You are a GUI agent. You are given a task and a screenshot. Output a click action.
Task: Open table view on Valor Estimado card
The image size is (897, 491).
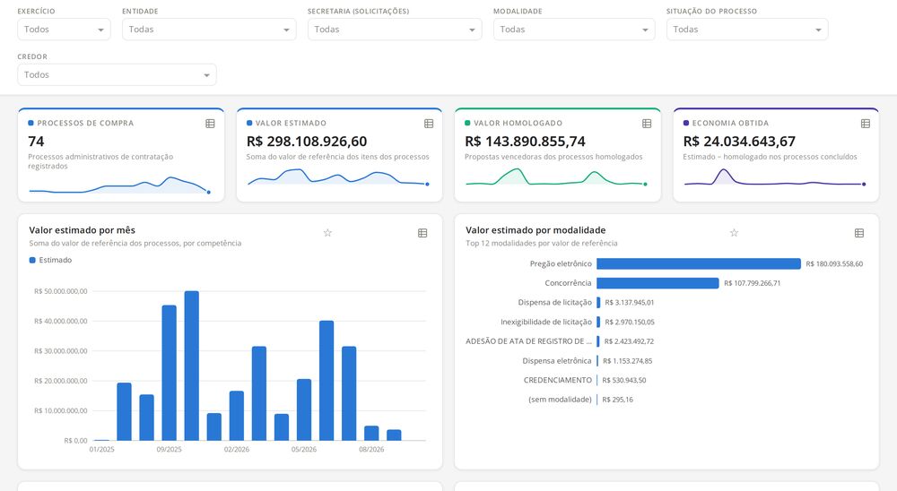click(429, 124)
